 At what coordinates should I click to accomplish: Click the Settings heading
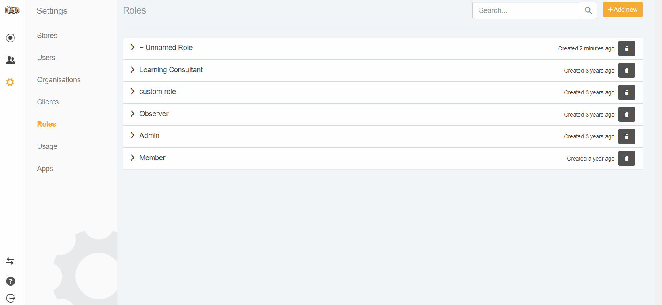[52, 11]
